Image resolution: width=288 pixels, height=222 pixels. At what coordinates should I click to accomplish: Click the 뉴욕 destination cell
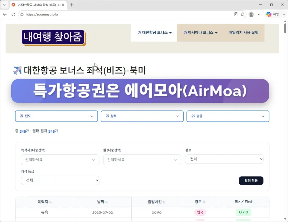pos(44,212)
